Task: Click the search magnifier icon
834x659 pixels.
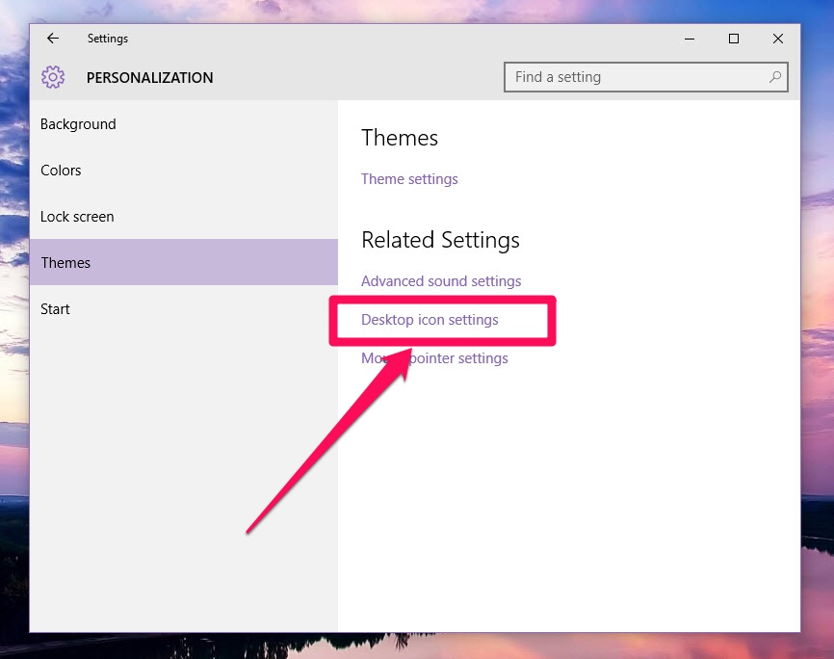Action: (x=775, y=77)
